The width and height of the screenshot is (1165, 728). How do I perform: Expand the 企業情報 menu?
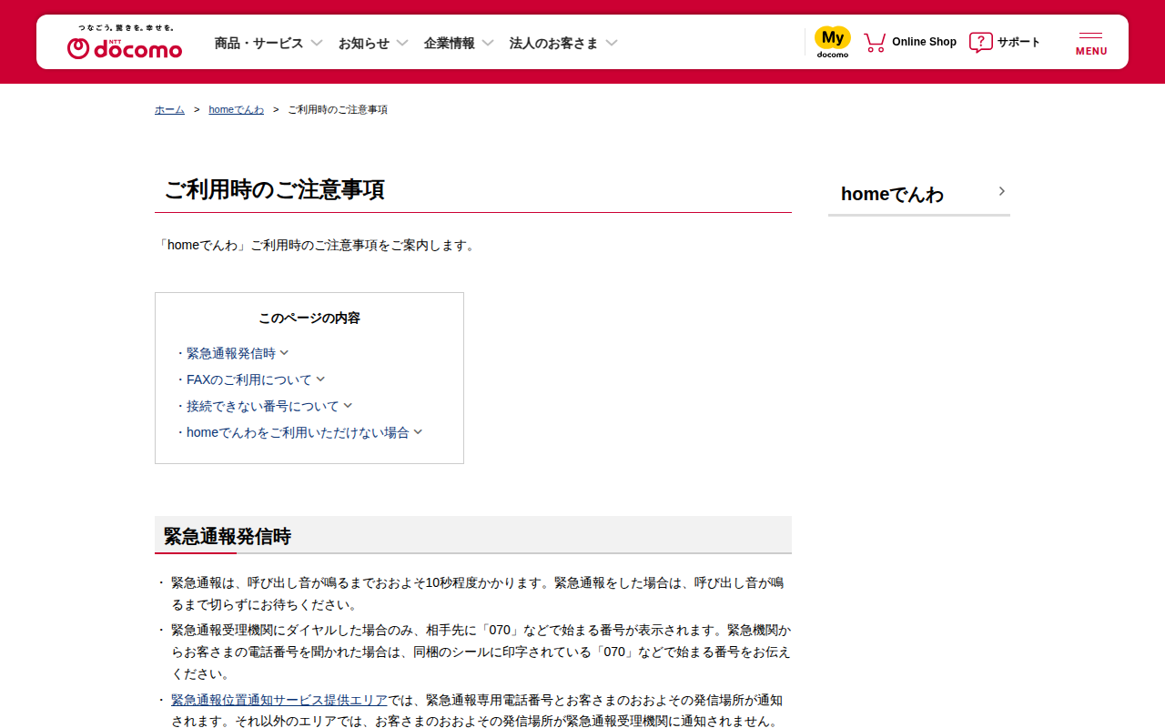point(459,43)
